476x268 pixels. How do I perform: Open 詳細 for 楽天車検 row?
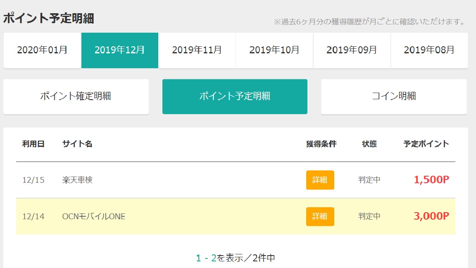(x=320, y=180)
